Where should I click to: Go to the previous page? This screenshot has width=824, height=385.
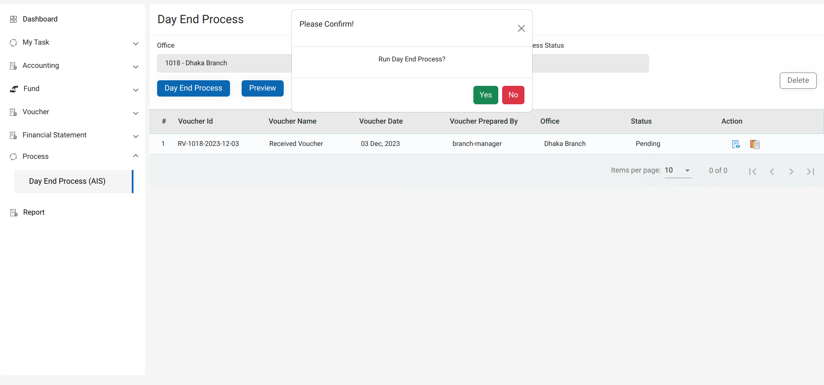pyautogui.click(x=772, y=172)
